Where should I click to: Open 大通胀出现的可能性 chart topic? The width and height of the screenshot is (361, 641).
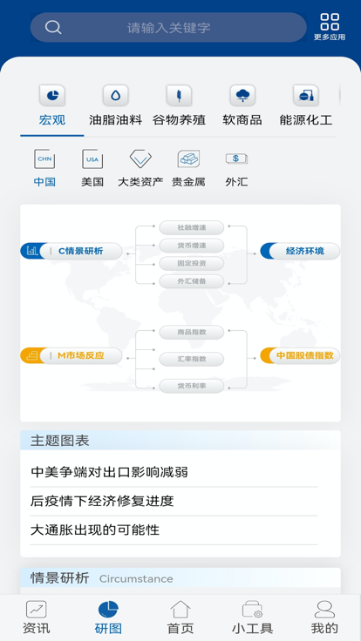pos(95,530)
